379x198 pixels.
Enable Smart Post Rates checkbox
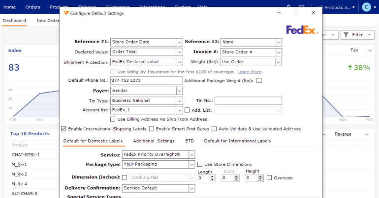(x=152, y=129)
